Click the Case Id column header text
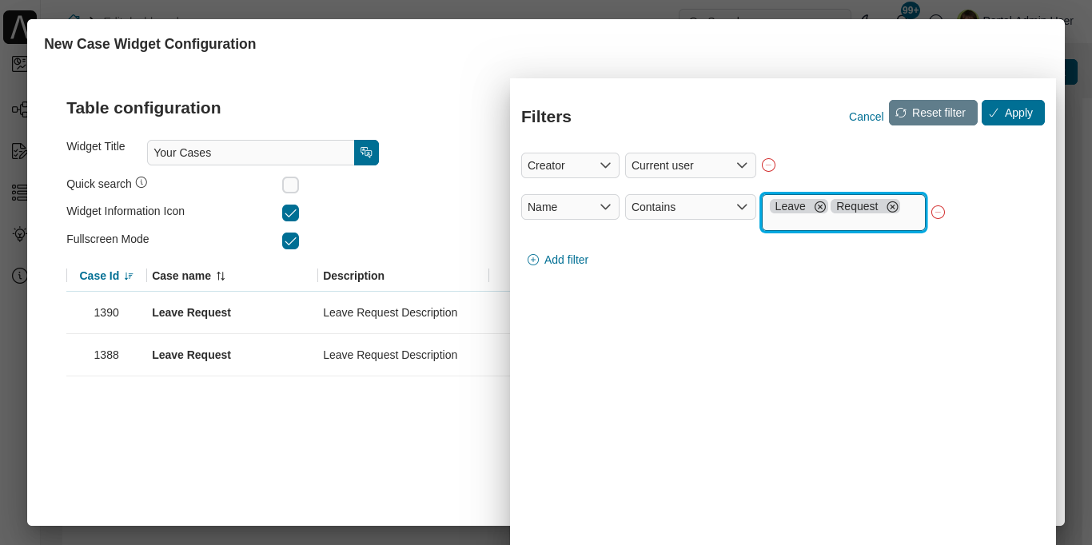 pyautogui.click(x=99, y=276)
